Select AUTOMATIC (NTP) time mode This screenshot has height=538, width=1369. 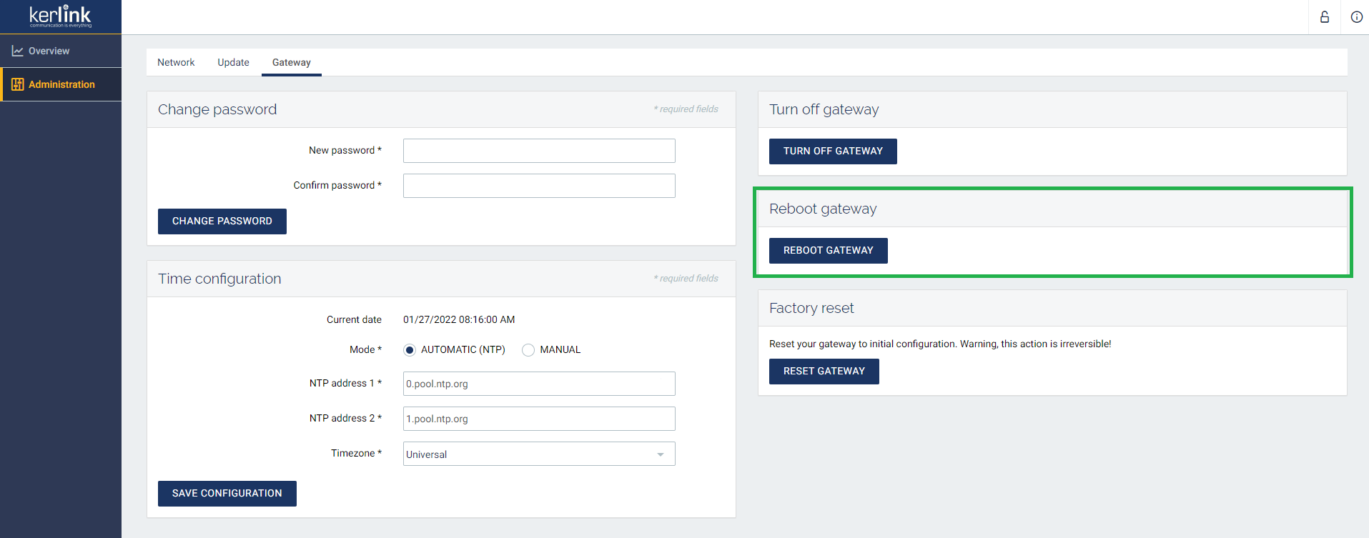click(410, 350)
